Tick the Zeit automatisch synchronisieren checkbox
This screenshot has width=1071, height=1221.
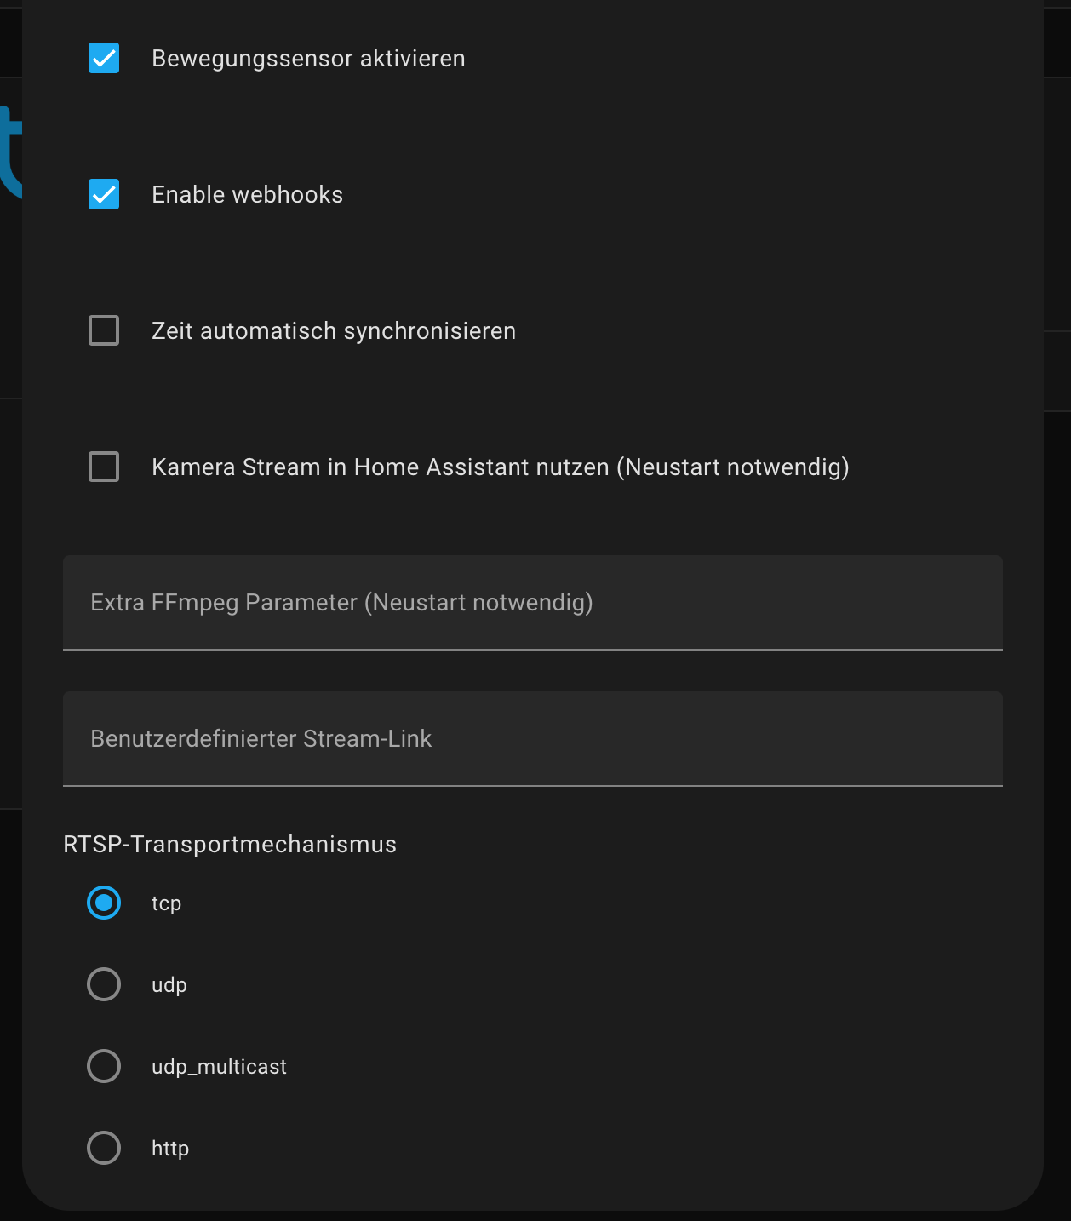[x=104, y=330]
